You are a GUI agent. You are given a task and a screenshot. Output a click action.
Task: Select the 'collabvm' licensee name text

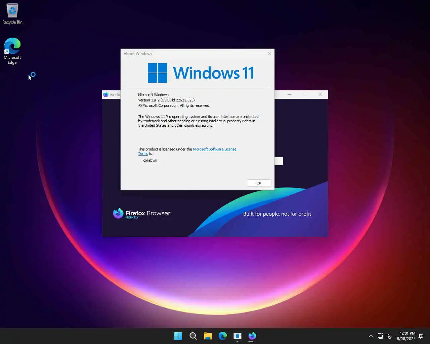[150, 160]
